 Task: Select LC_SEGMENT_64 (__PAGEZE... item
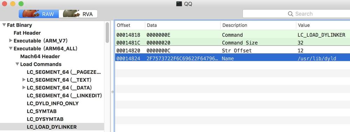[64, 72]
